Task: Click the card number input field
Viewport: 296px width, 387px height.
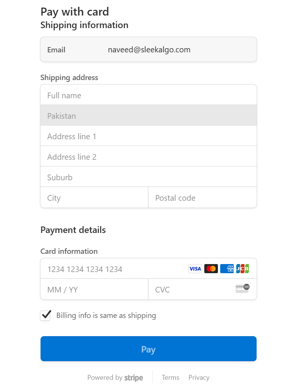Action: [114, 269]
